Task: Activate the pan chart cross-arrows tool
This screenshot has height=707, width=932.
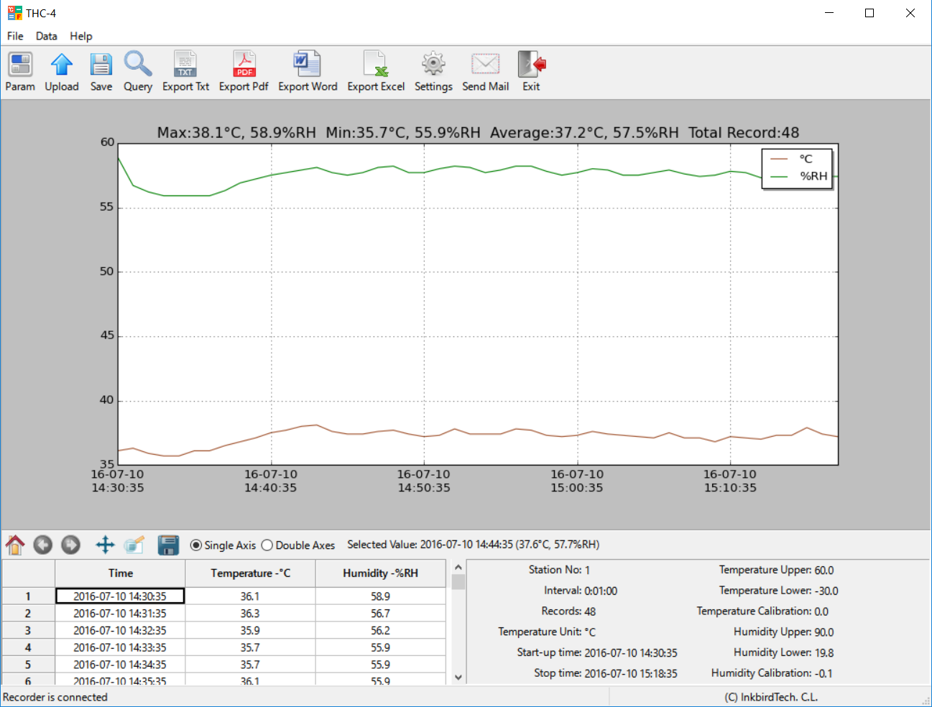Action: tap(105, 545)
